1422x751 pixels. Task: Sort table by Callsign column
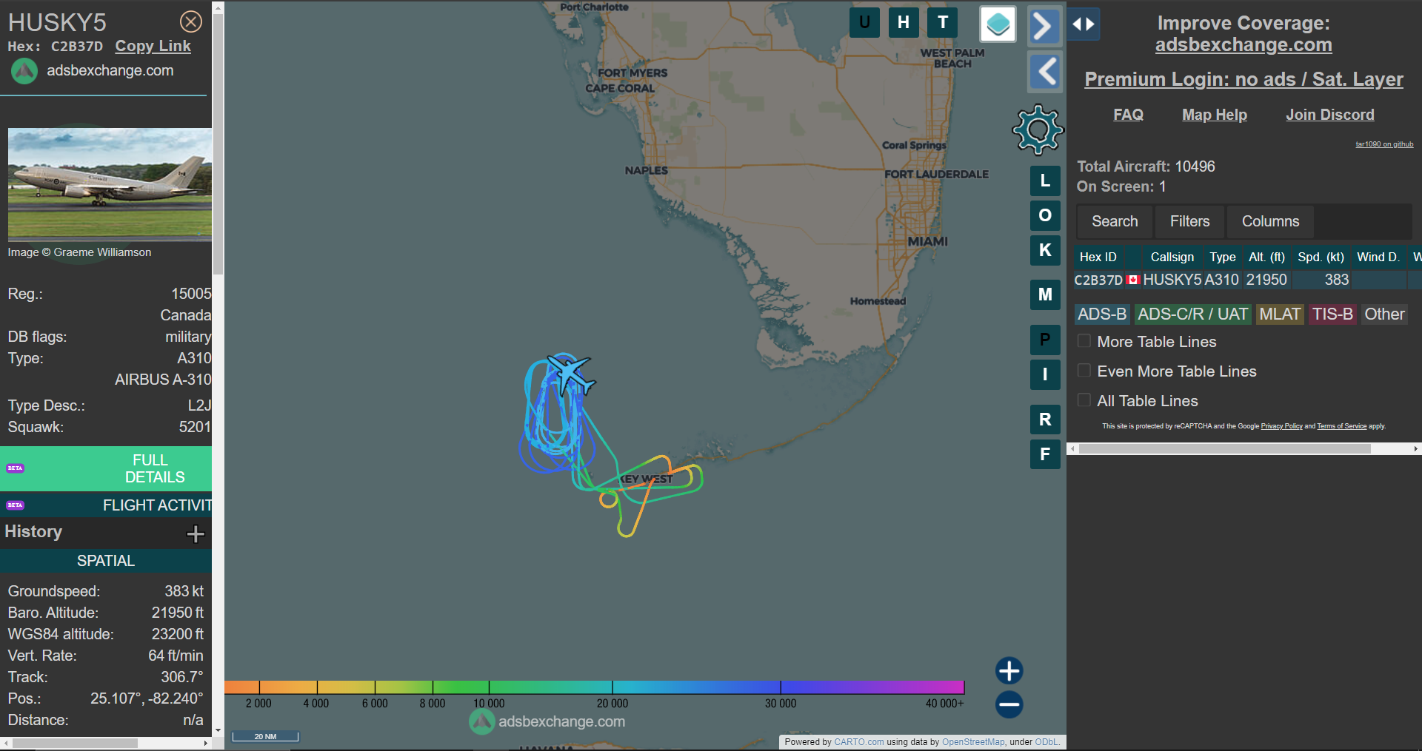(1172, 257)
